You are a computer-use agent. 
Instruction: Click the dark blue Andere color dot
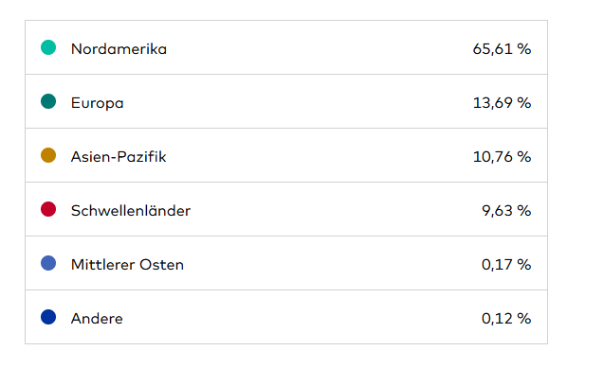(x=48, y=317)
